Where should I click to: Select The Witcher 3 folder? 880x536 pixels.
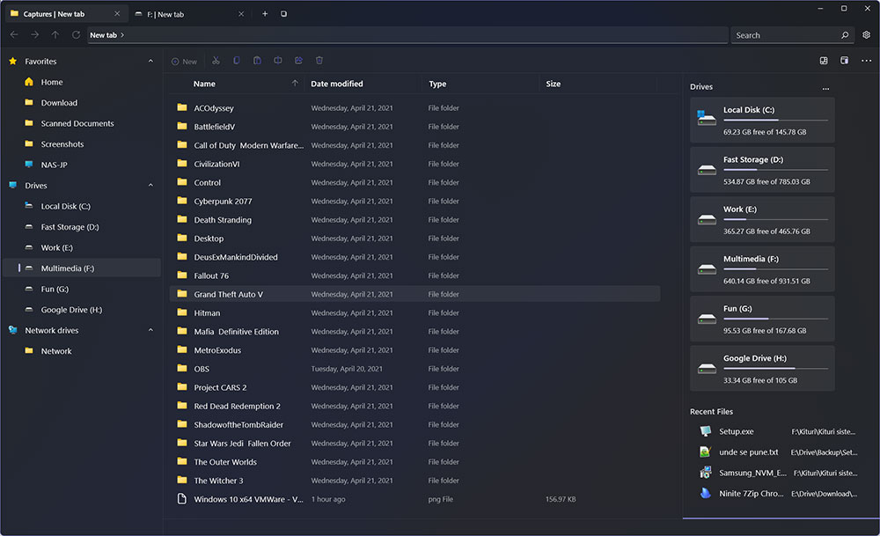pos(414,481)
